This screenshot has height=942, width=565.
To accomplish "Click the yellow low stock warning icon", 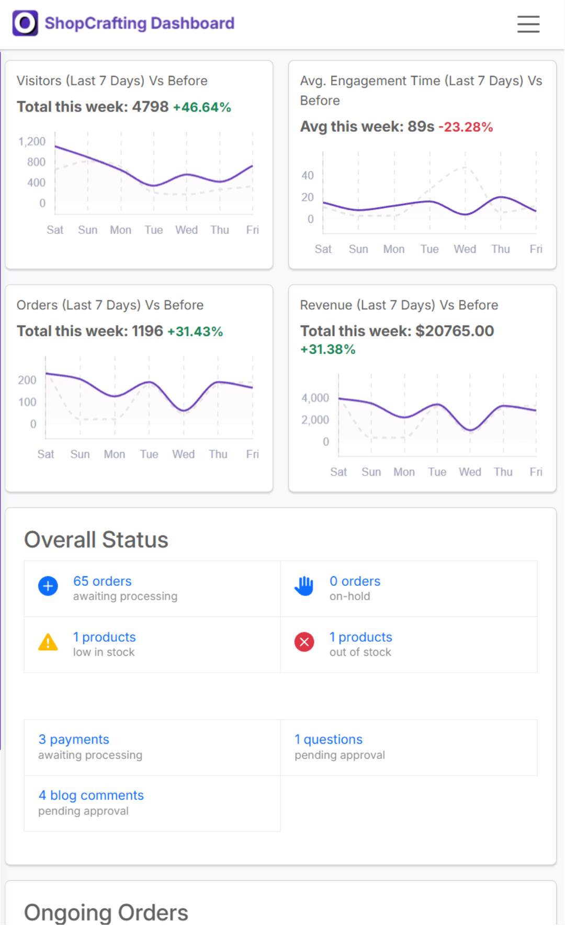I will coord(48,642).
